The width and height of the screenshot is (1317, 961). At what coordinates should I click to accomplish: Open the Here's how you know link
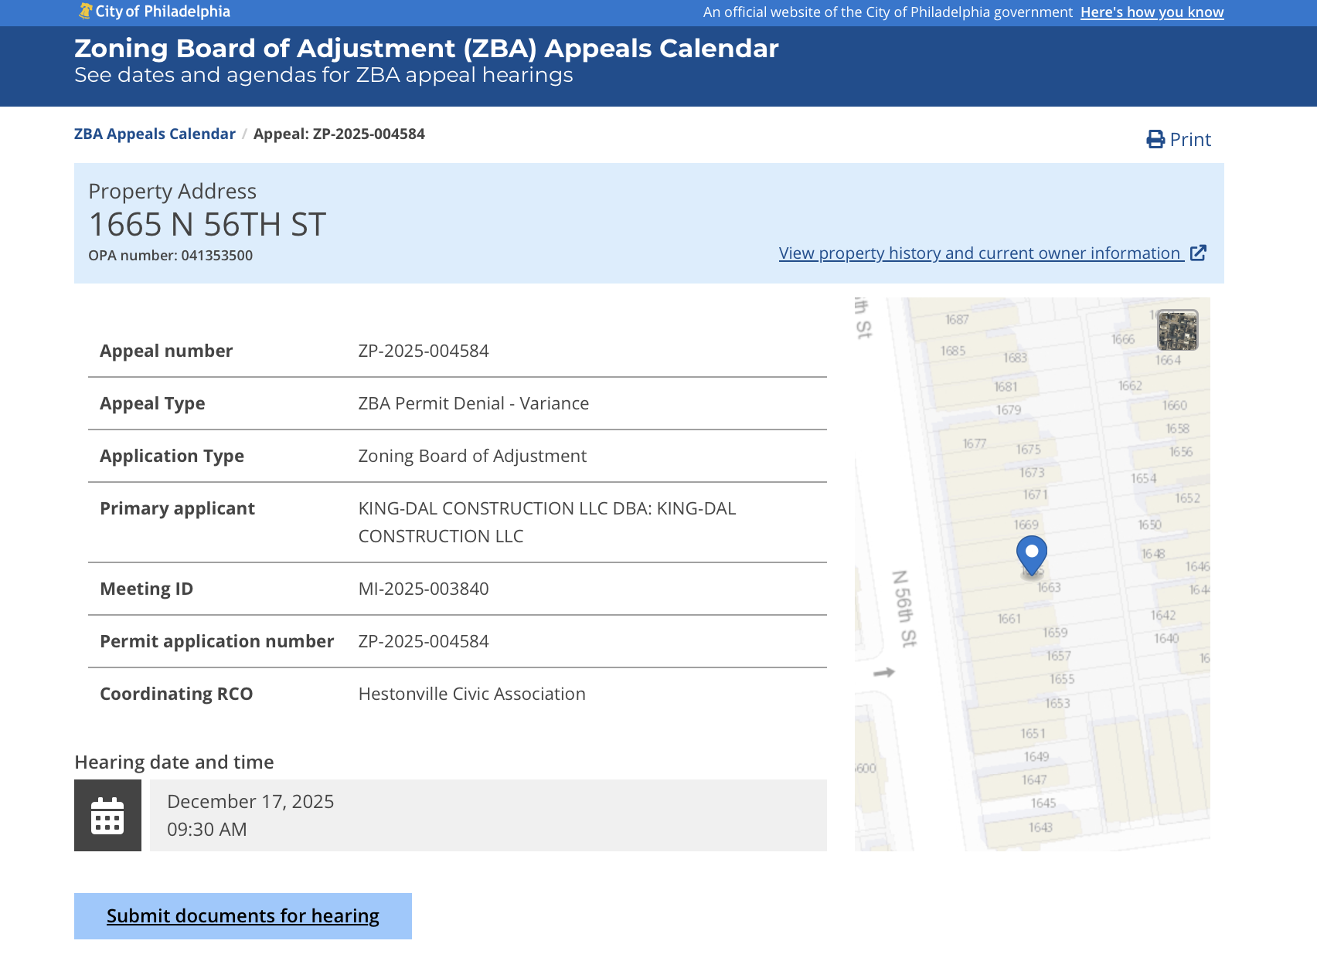[x=1152, y=12]
